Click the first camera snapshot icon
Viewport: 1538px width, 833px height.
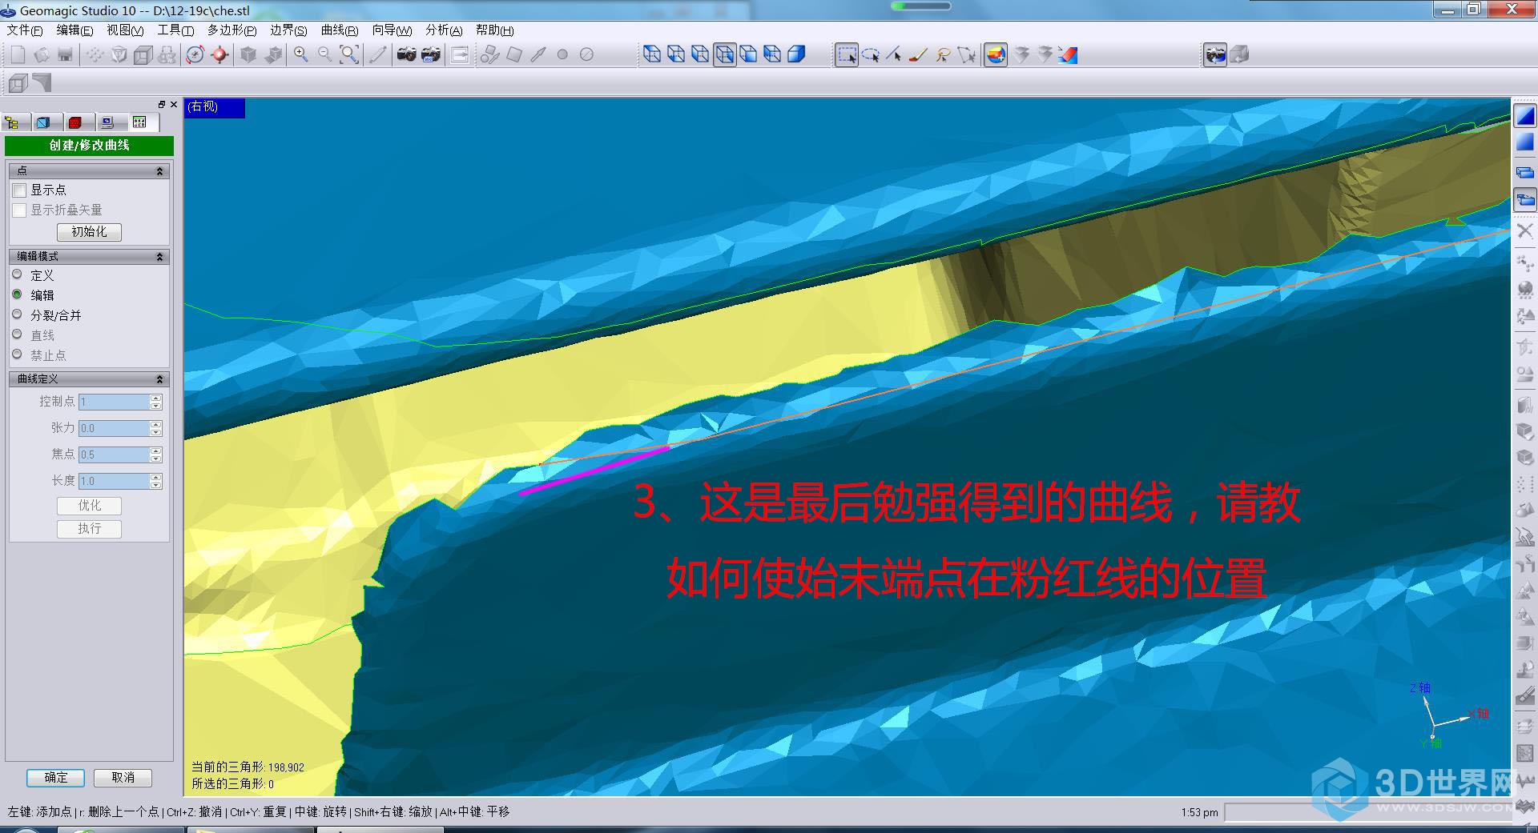[407, 54]
